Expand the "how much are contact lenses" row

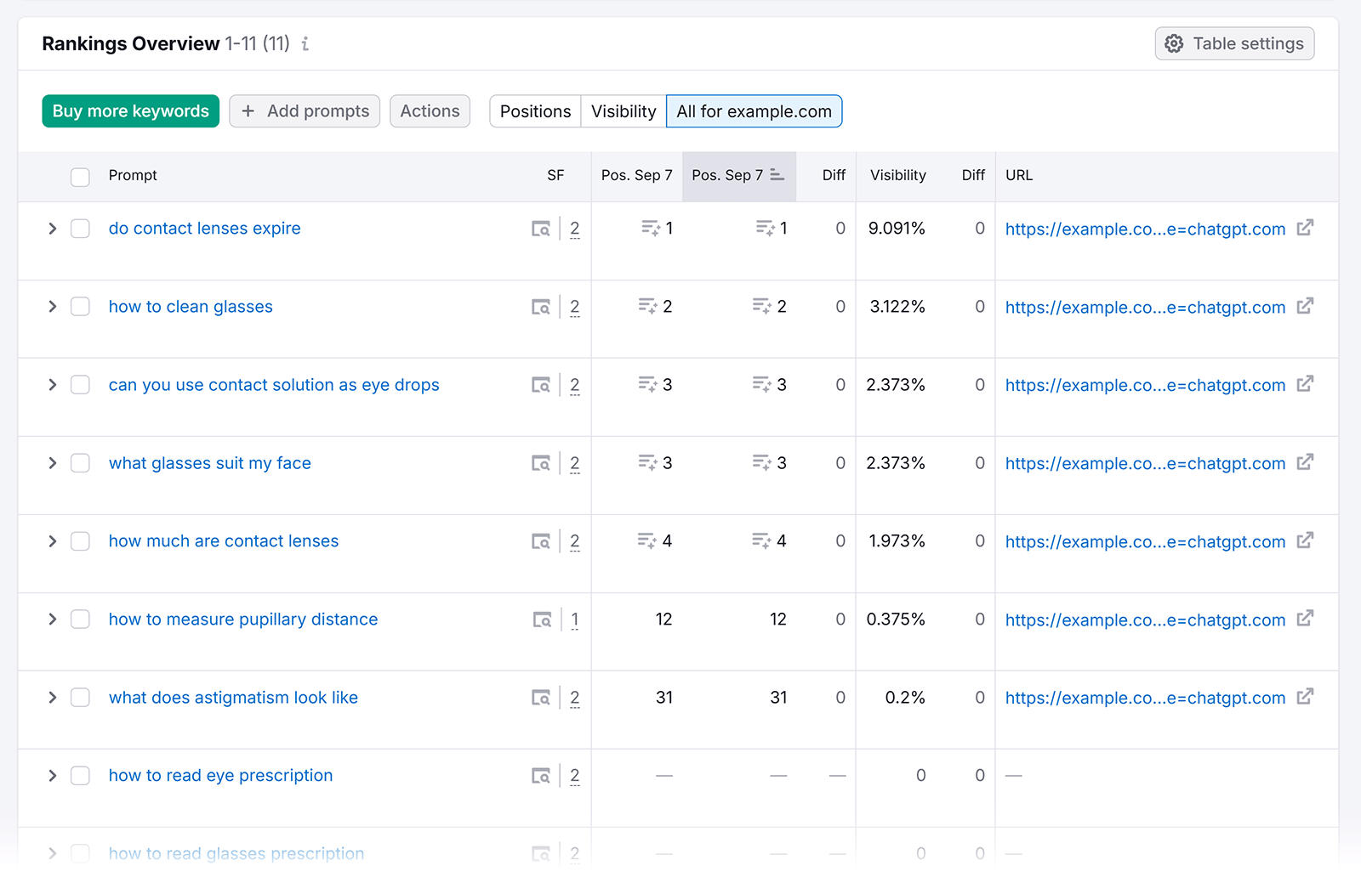point(52,540)
